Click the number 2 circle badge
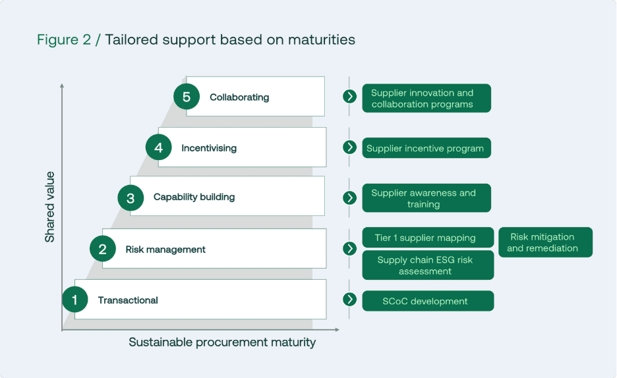Image resolution: width=617 pixels, height=378 pixels. 103,249
